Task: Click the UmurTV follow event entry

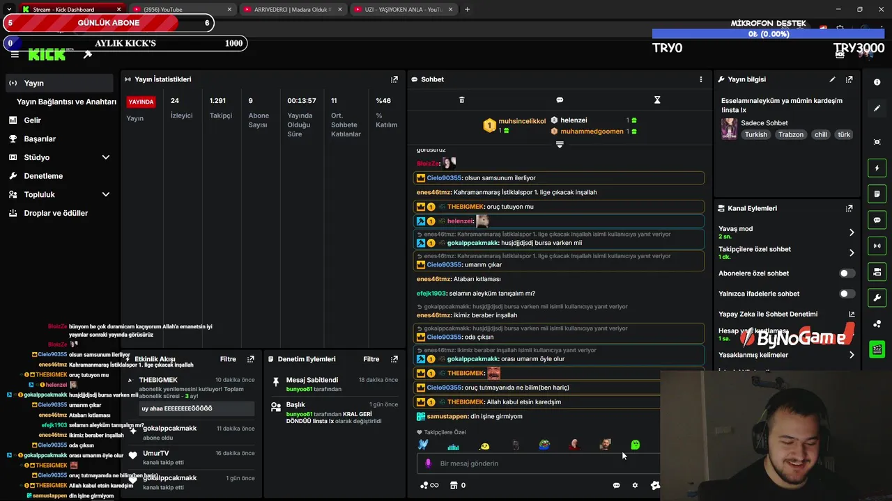Action: [192, 457]
